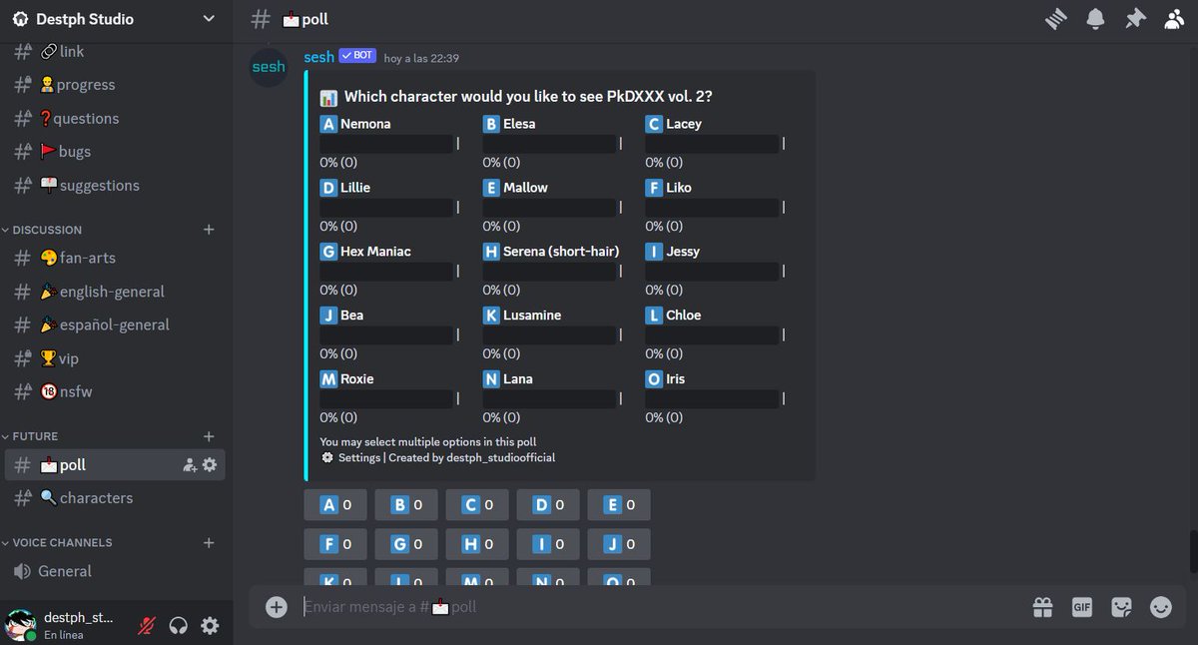Open the vip channel
1198x645 pixels.
[116, 358]
